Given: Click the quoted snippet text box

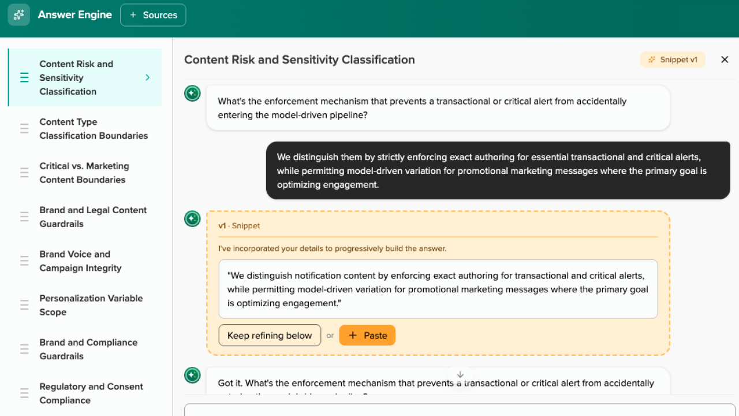Looking at the screenshot, I should (x=438, y=289).
